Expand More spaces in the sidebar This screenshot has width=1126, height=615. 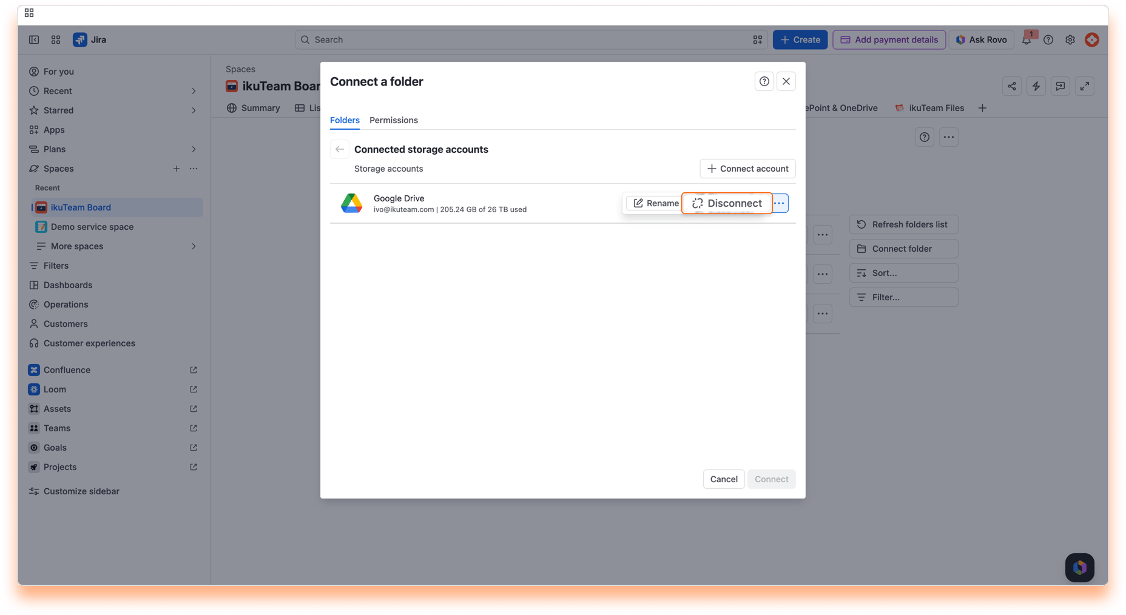point(194,246)
